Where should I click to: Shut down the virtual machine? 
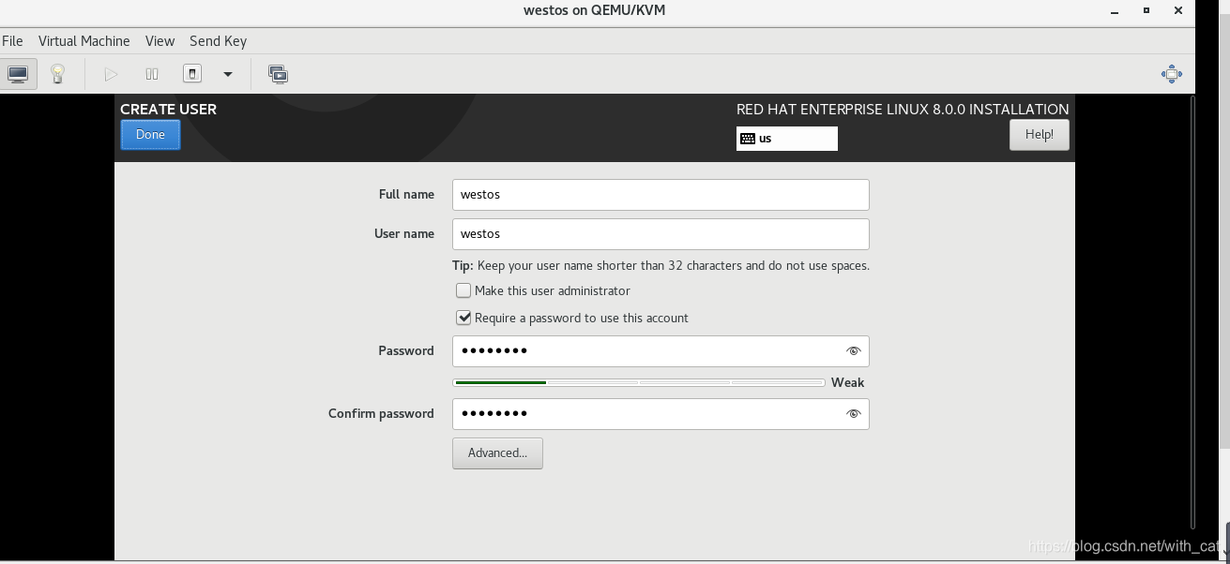(191, 74)
